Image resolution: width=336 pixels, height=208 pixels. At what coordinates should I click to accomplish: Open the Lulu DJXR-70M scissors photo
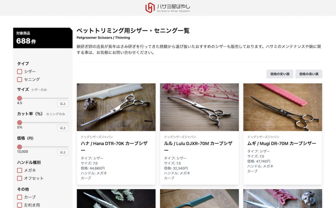pyautogui.click(x=199, y=107)
